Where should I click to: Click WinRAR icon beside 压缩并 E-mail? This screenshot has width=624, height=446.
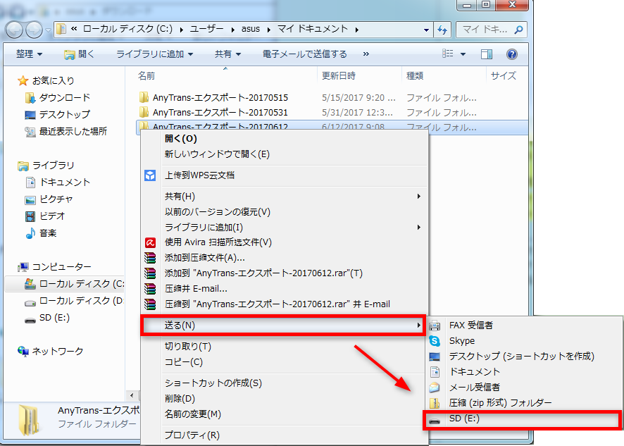[150, 289]
